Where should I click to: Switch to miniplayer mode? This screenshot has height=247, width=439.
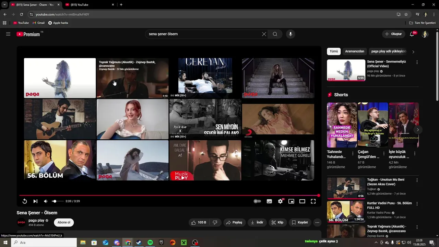click(x=291, y=201)
